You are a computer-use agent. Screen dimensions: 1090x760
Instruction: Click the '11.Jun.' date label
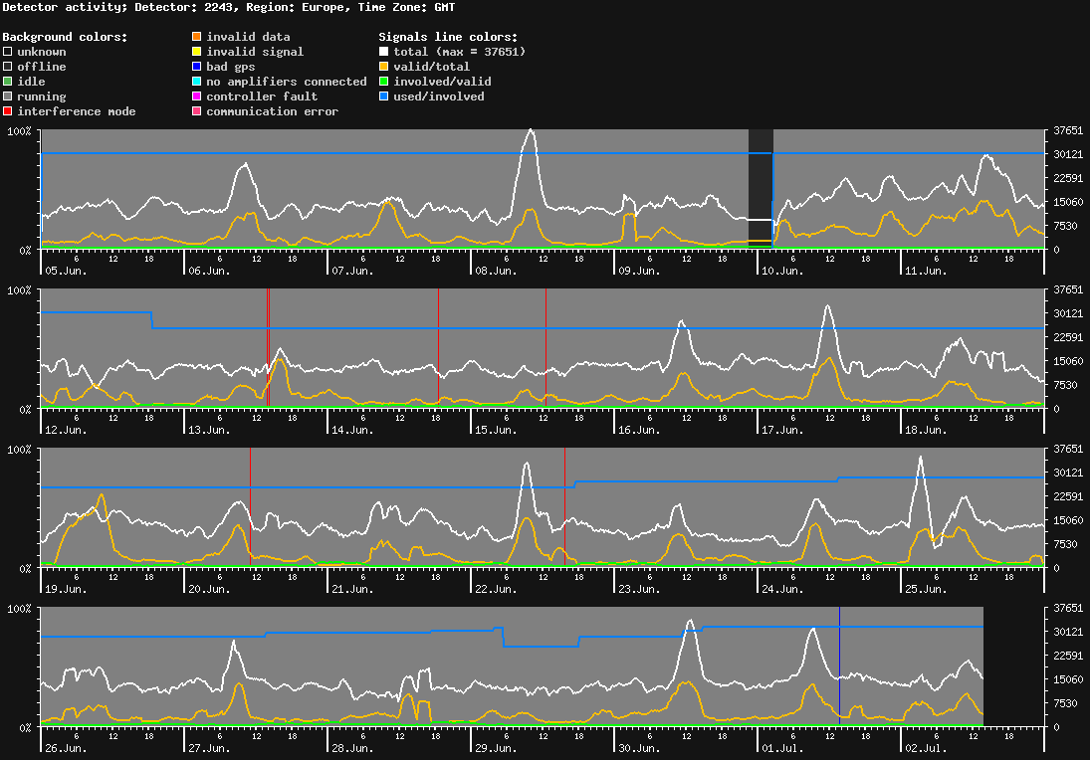point(925,271)
